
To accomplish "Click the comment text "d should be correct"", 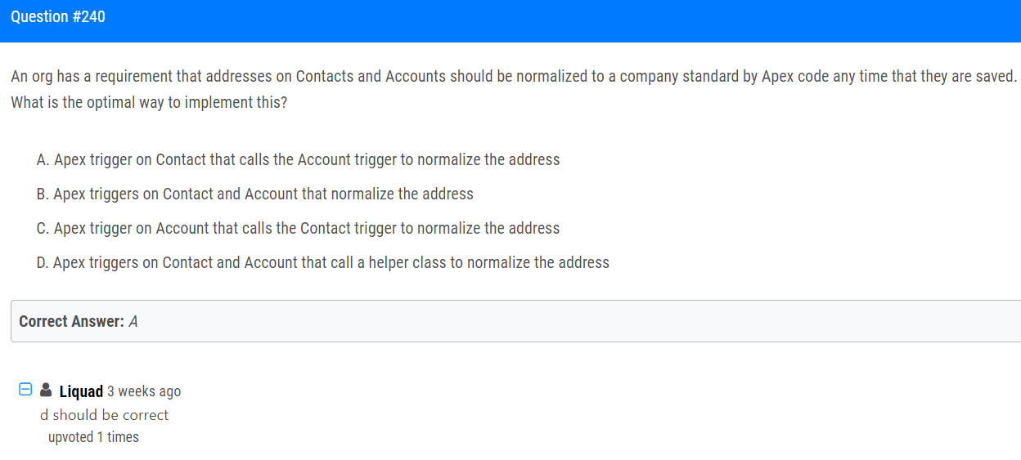I will [x=105, y=415].
